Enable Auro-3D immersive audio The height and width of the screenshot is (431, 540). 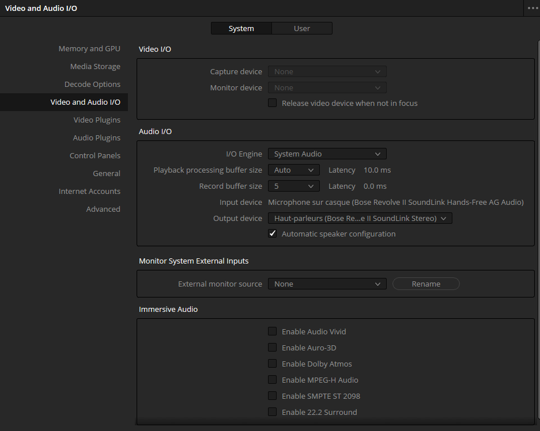273,348
